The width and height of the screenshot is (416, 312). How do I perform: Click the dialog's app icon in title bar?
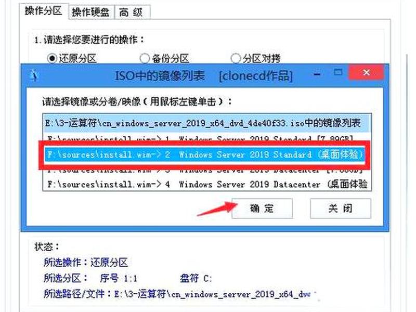click(x=34, y=76)
